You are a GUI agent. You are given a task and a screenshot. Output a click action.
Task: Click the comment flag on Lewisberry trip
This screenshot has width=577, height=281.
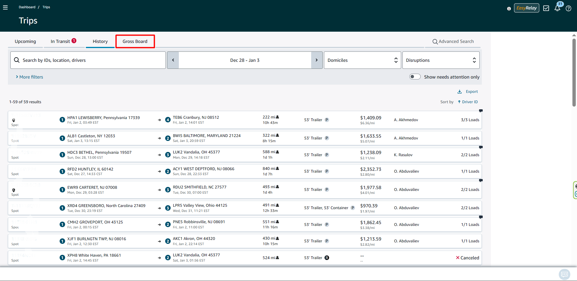click(x=481, y=111)
